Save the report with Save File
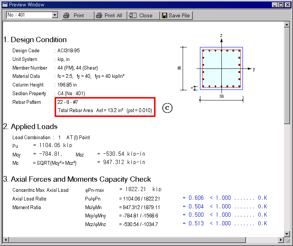 click(x=176, y=15)
